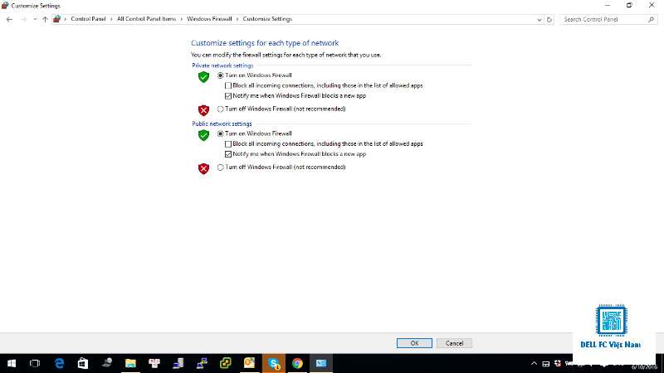
Task: Expand the address bar history dropdown
Action: tap(539, 19)
